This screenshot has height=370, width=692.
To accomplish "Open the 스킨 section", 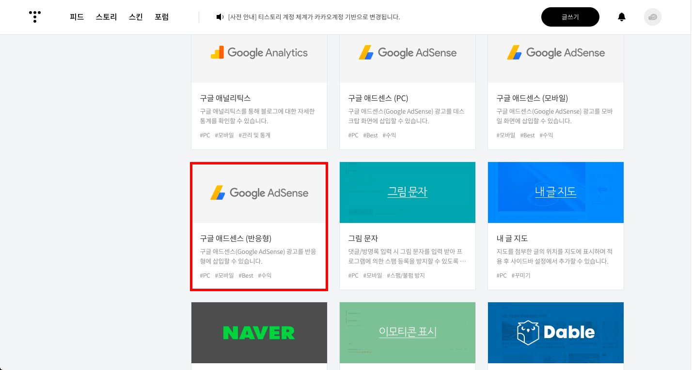I will [135, 16].
